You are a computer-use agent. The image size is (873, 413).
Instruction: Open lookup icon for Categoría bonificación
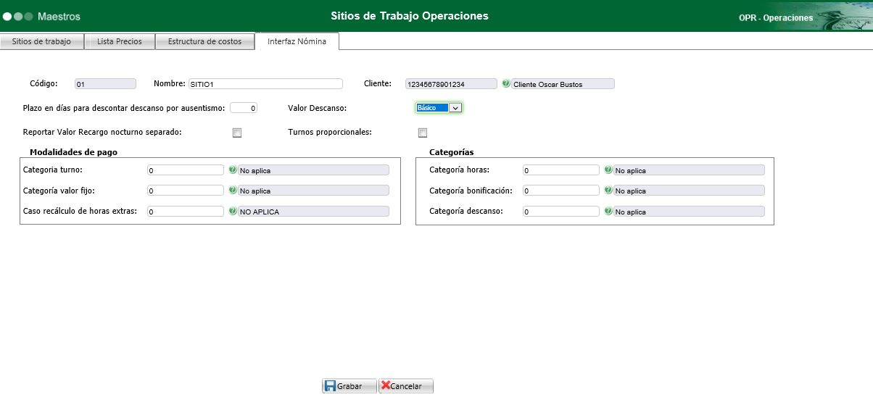608,191
